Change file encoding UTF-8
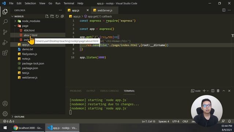This screenshot has height=132, width=234. point(175,121)
